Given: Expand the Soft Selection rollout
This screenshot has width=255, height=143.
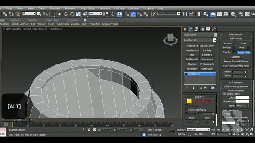Looking at the screenshot, I should click(236, 83).
